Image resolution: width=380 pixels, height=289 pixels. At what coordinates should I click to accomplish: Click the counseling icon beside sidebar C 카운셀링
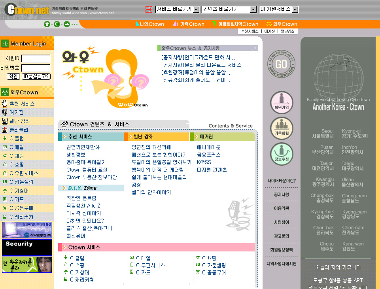[x=5, y=182]
